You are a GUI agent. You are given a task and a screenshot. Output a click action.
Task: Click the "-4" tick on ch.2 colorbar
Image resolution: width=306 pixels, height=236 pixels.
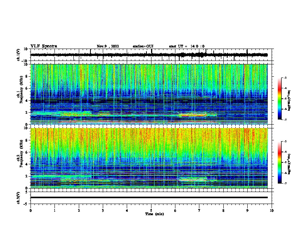[285, 152]
